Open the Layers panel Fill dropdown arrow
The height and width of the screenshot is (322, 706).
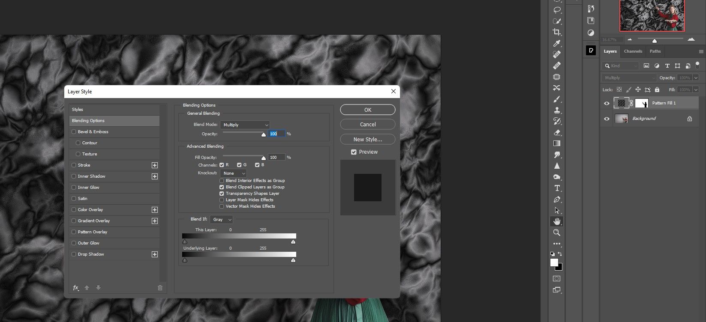pyautogui.click(x=696, y=90)
